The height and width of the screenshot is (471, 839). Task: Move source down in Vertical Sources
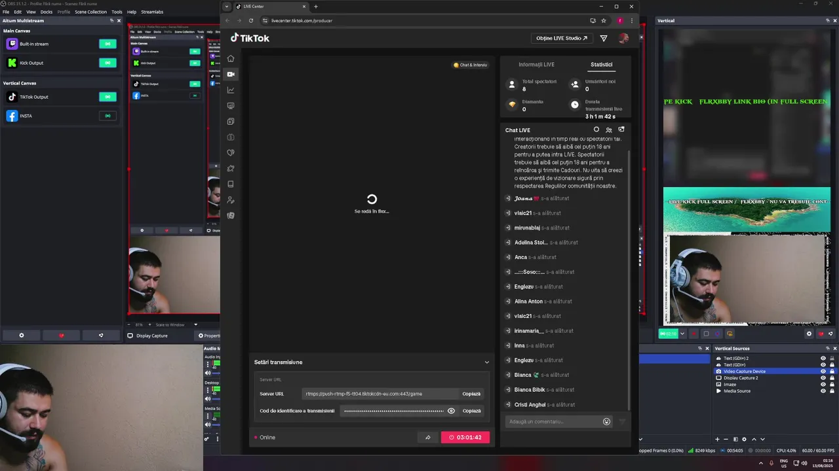[762, 439]
